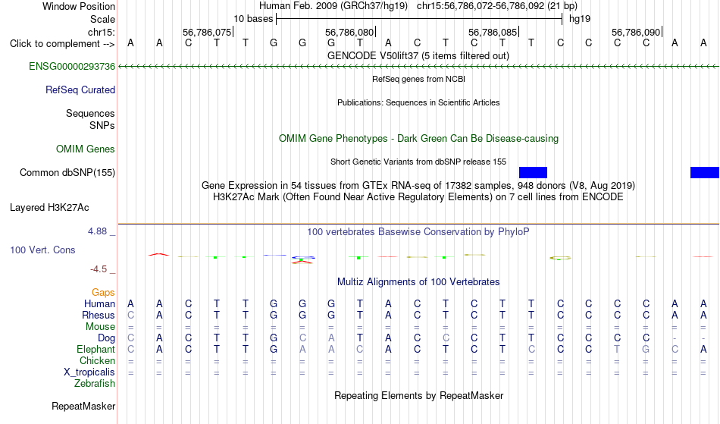Click the red PhyloP peak at second base

[159, 255]
